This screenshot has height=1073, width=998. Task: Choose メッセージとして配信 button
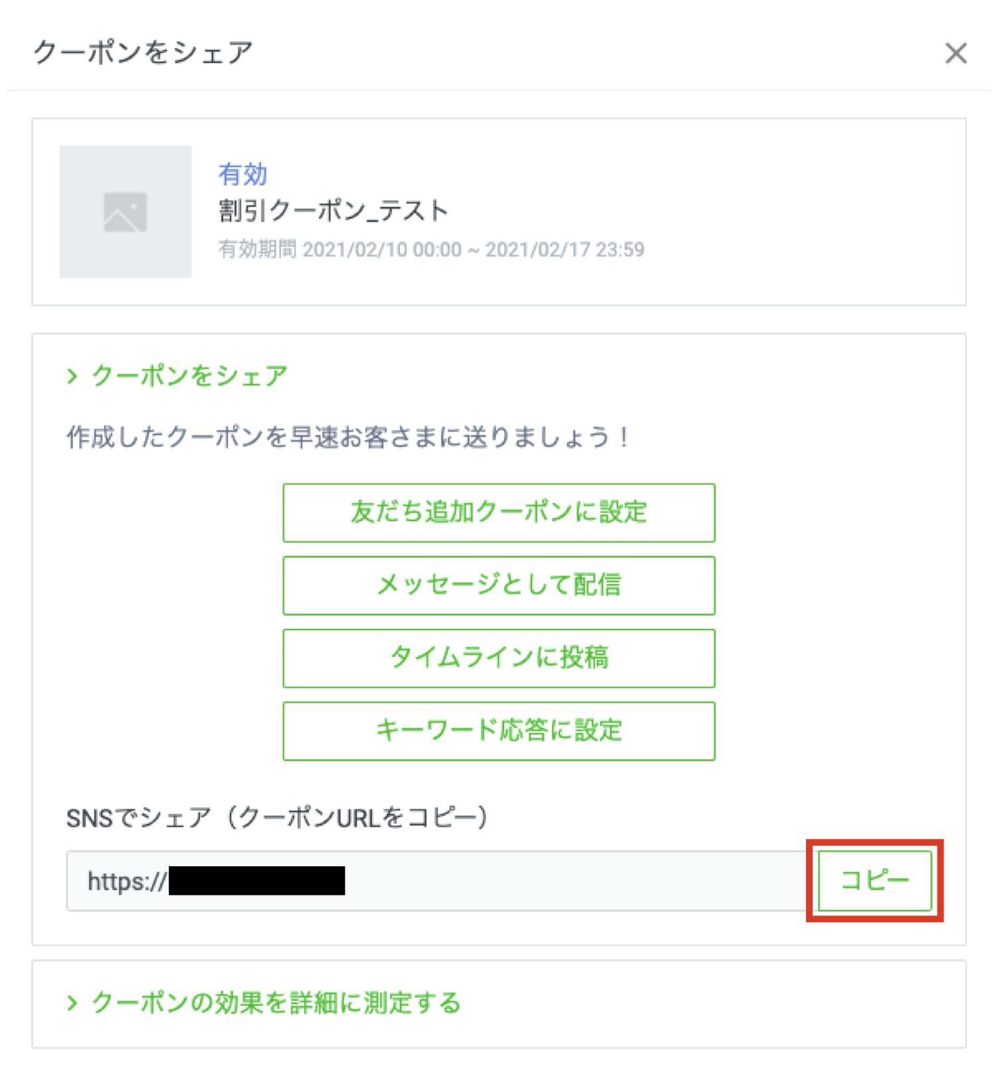[498, 585]
